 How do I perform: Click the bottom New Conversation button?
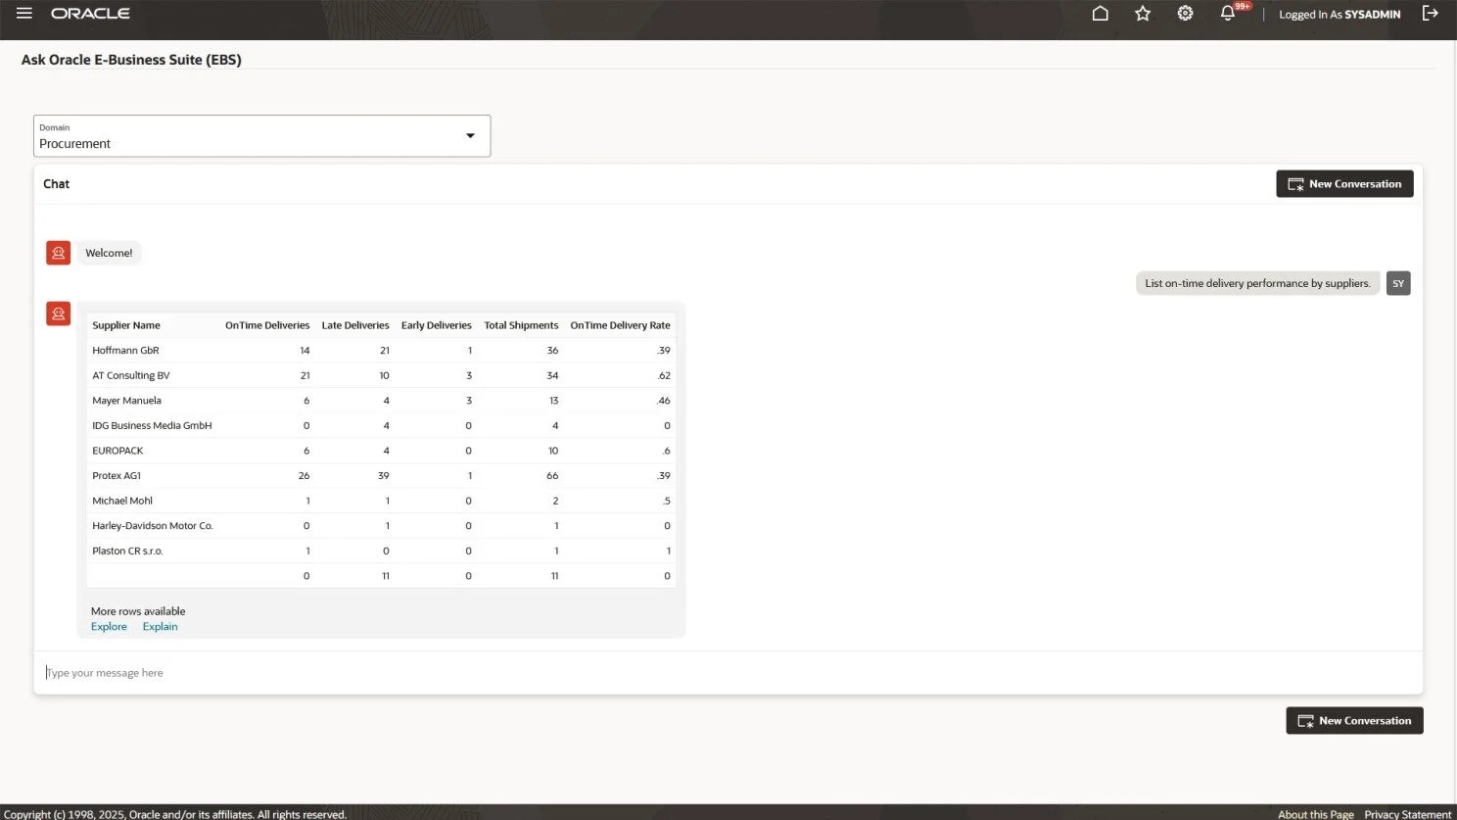coord(1354,721)
